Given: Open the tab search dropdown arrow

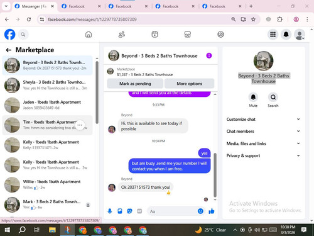Looking at the screenshot, I should (6, 6).
